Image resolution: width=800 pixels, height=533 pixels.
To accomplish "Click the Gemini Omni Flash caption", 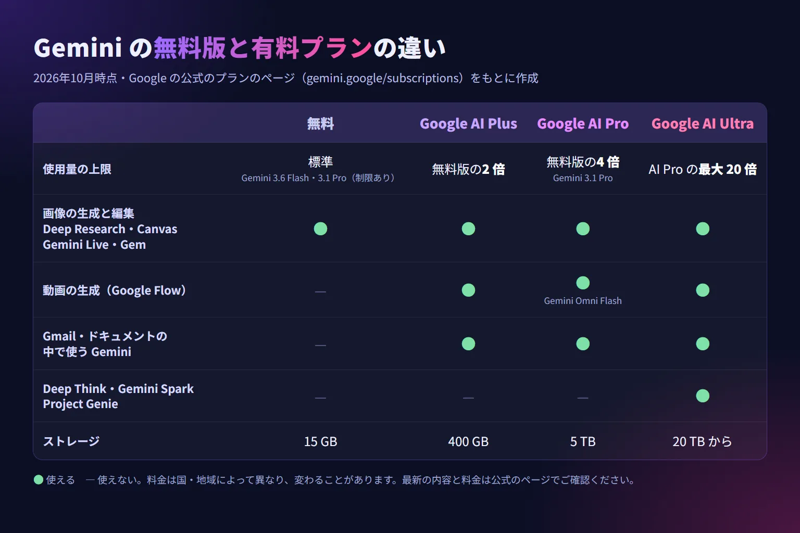I will tap(583, 301).
